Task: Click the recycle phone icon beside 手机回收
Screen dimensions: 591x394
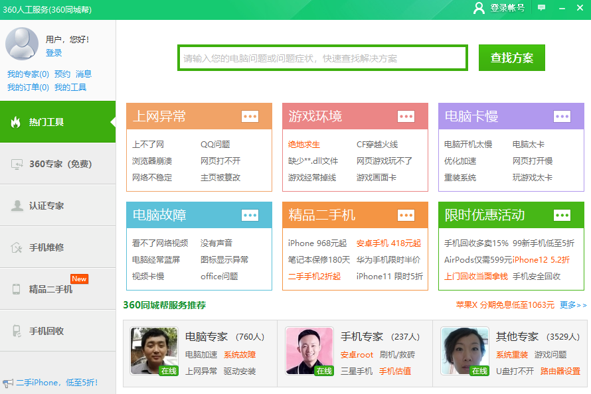Action: (x=17, y=331)
